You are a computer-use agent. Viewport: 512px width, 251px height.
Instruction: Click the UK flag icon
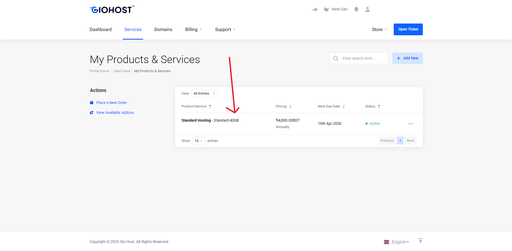(x=387, y=242)
